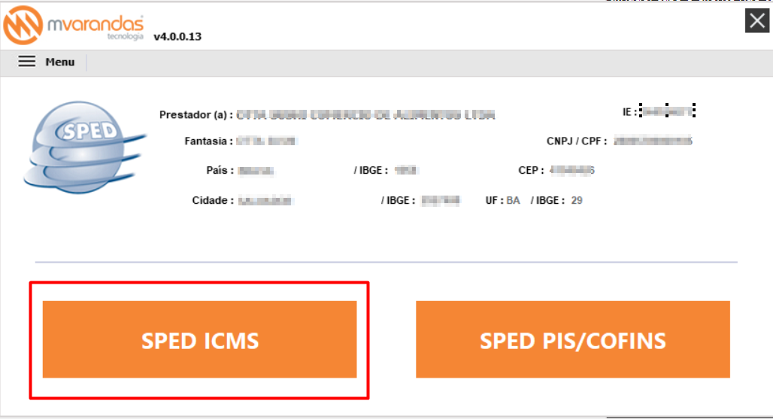The height and width of the screenshot is (419, 773).
Task: Open the SPED PIS/COFINS module
Action: click(x=573, y=339)
